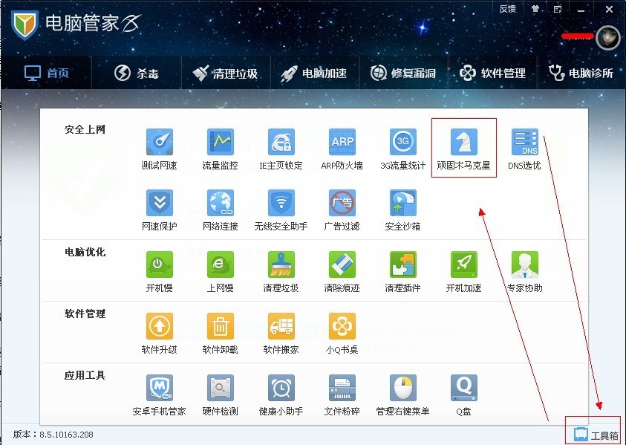Open the 小Q书桌 desktop tool
Viewport: 626px width, 445px height.
tap(342, 334)
